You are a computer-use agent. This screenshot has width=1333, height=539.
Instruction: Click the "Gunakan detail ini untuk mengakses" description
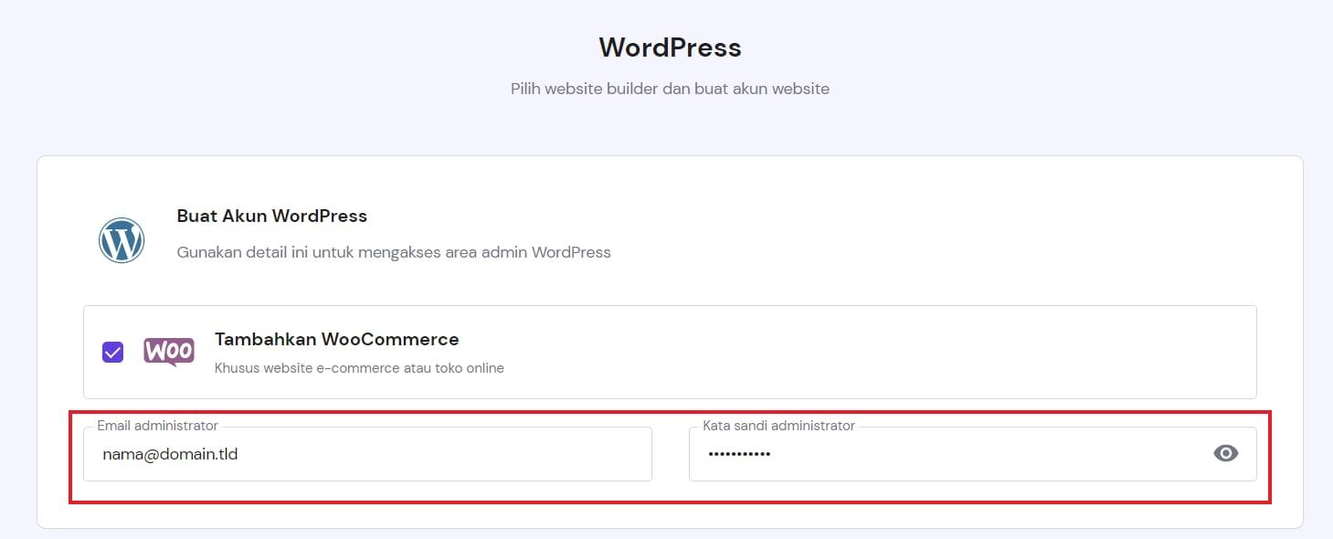(394, 252)
